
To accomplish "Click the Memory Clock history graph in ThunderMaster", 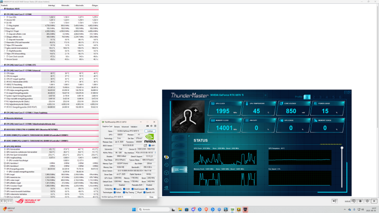I will pyautogui.click(x=225, y=178).
